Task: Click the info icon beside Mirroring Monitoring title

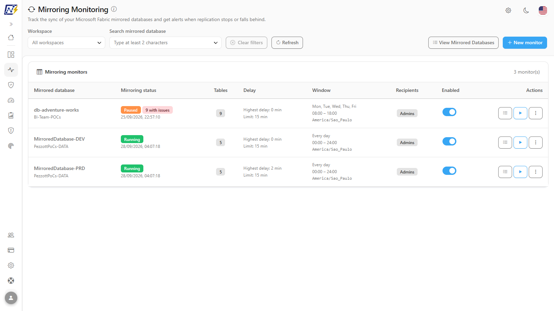Action: pyautogui.click(x=114, y=9)
